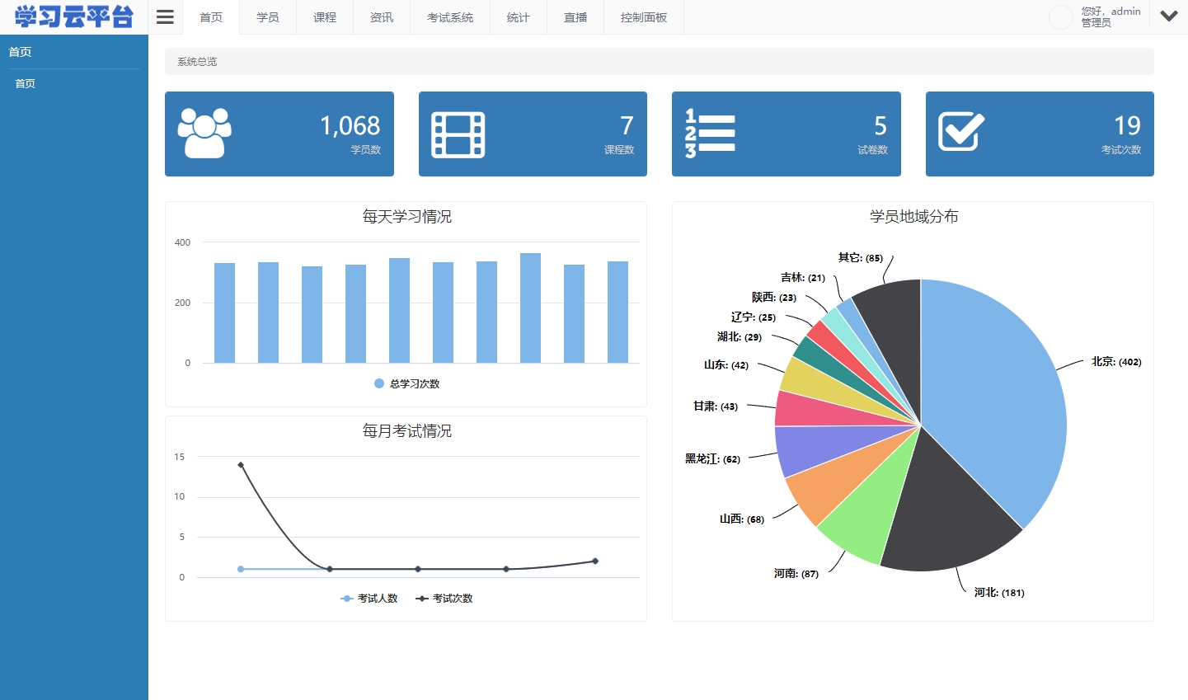Open the 直播 menu
Image resolution: width=1188 pixels, height=700 pixels.
(575, 16)
